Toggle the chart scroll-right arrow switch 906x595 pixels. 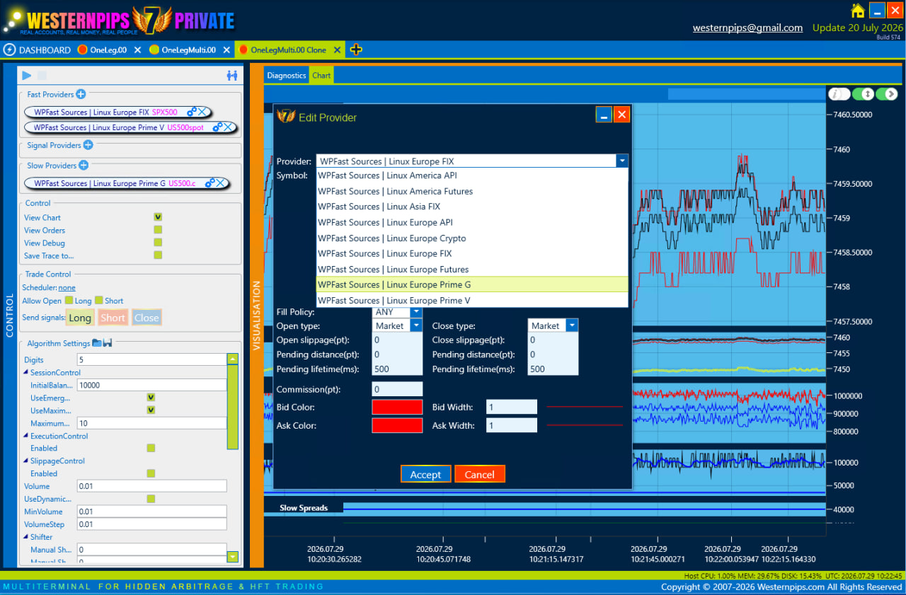coord(886,94)
